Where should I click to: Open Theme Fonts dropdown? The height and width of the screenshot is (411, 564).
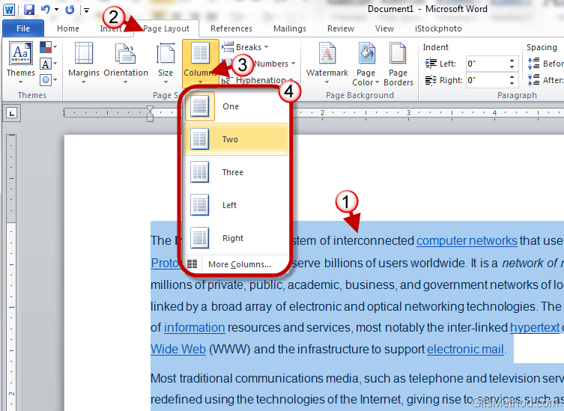click(48, 64)
